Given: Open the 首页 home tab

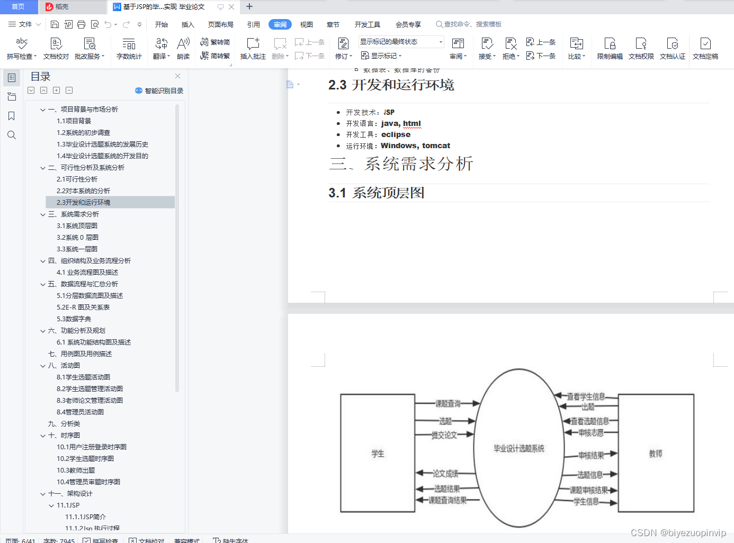Looking at the screenshot, I should [x=19, y=7].
